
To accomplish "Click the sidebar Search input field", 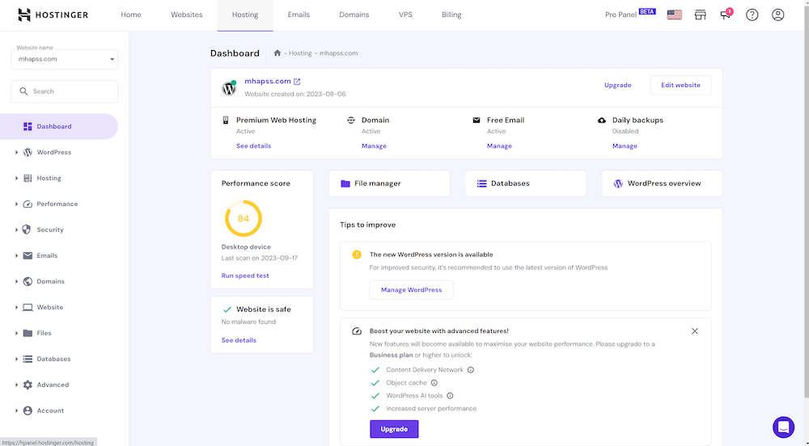I will click(65, 91).
